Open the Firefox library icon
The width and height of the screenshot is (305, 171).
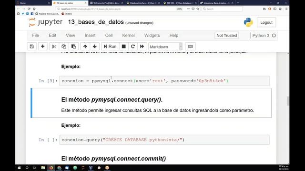point(264,9)
